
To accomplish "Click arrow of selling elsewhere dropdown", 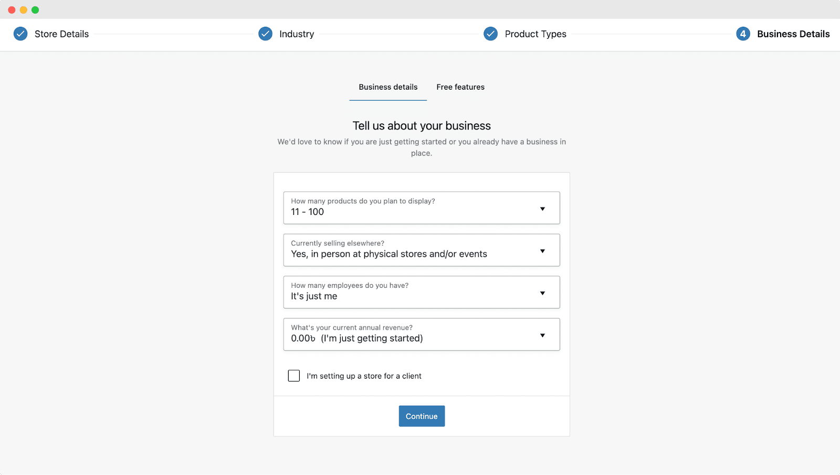I will [x=542, y=251].
